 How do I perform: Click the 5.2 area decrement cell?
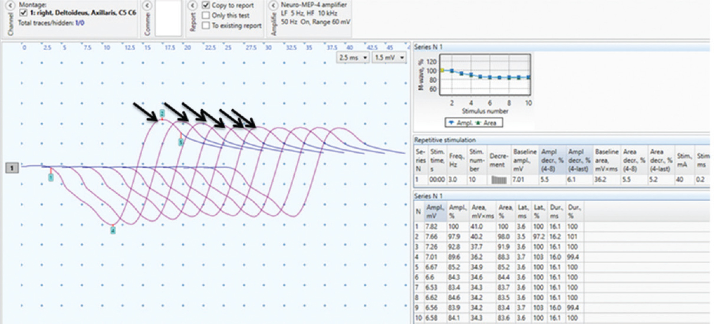661,181
